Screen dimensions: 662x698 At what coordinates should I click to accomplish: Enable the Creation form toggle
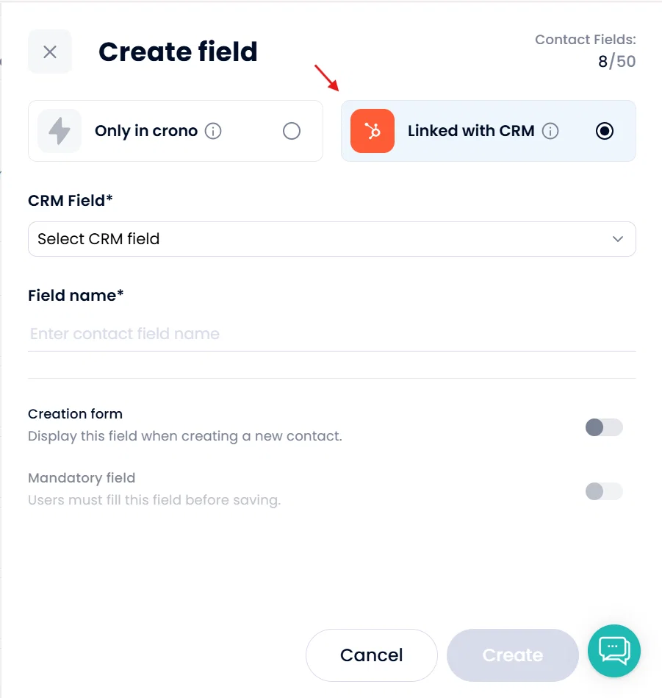603,427
